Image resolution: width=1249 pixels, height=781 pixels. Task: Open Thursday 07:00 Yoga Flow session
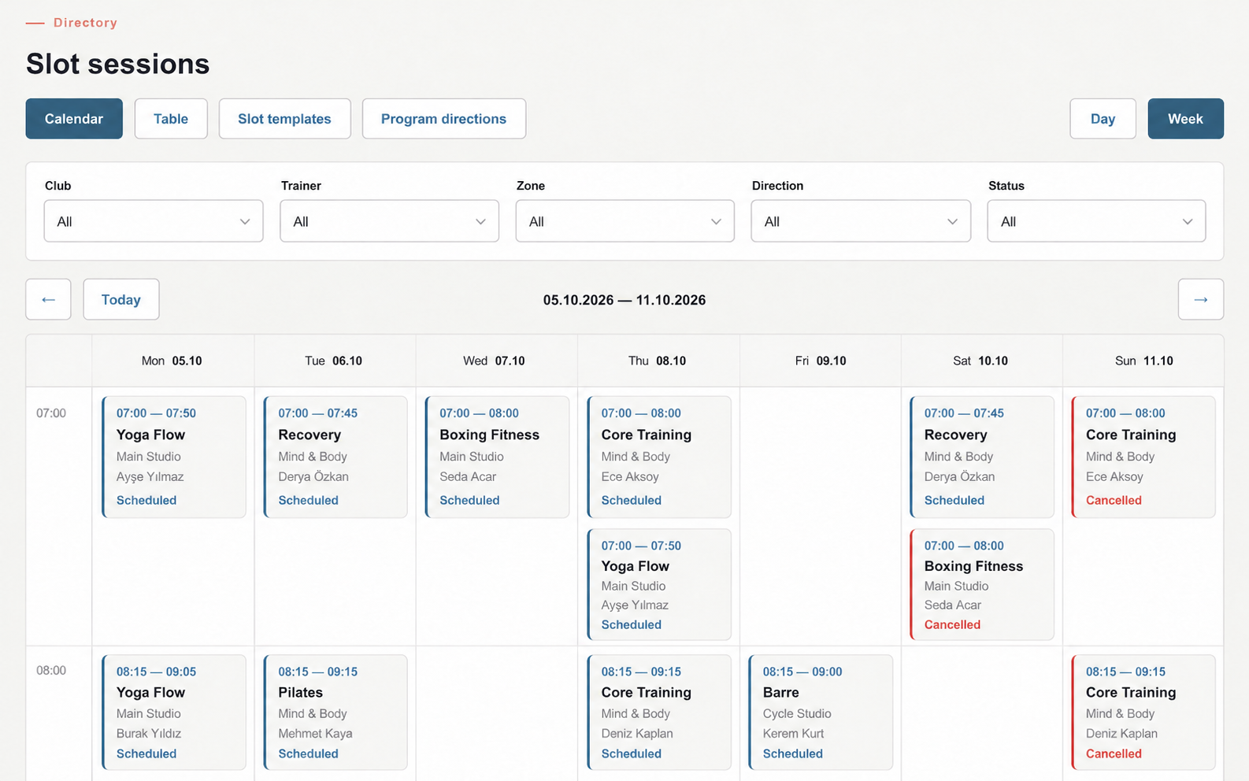tap(659, 584)
